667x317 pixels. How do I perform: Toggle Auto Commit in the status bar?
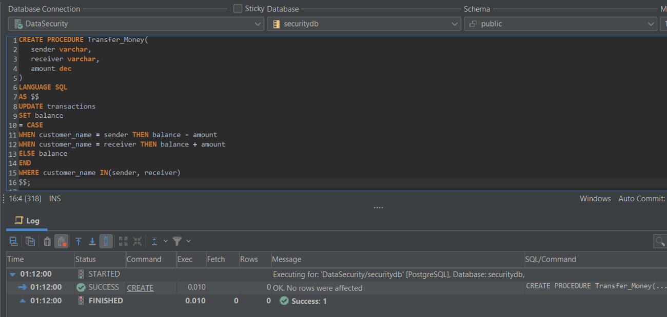[641, 199]
